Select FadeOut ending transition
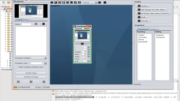Viewport: 180px width, 101px height. tap(160, 35)
